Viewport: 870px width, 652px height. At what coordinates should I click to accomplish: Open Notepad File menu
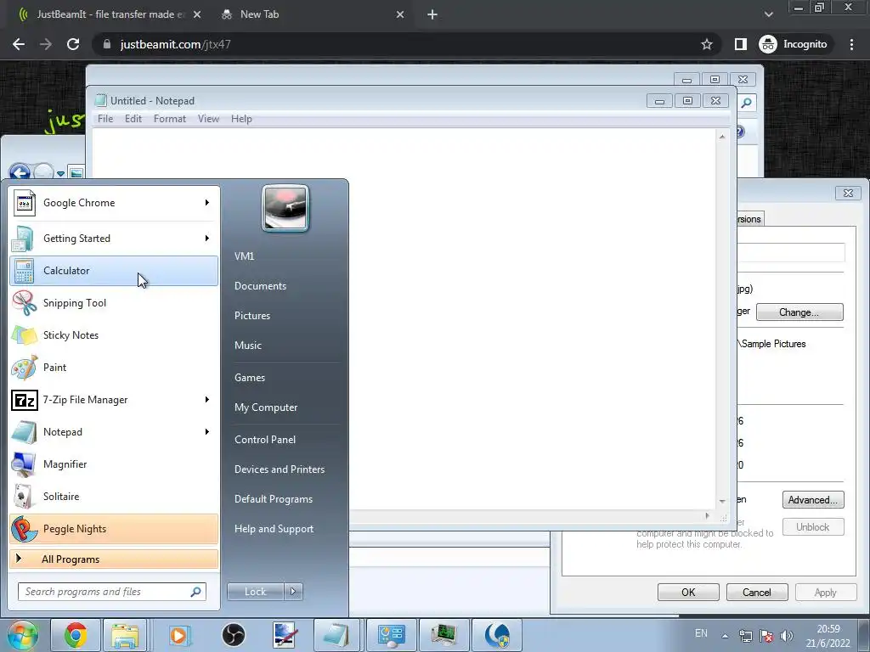pos(105,119)
